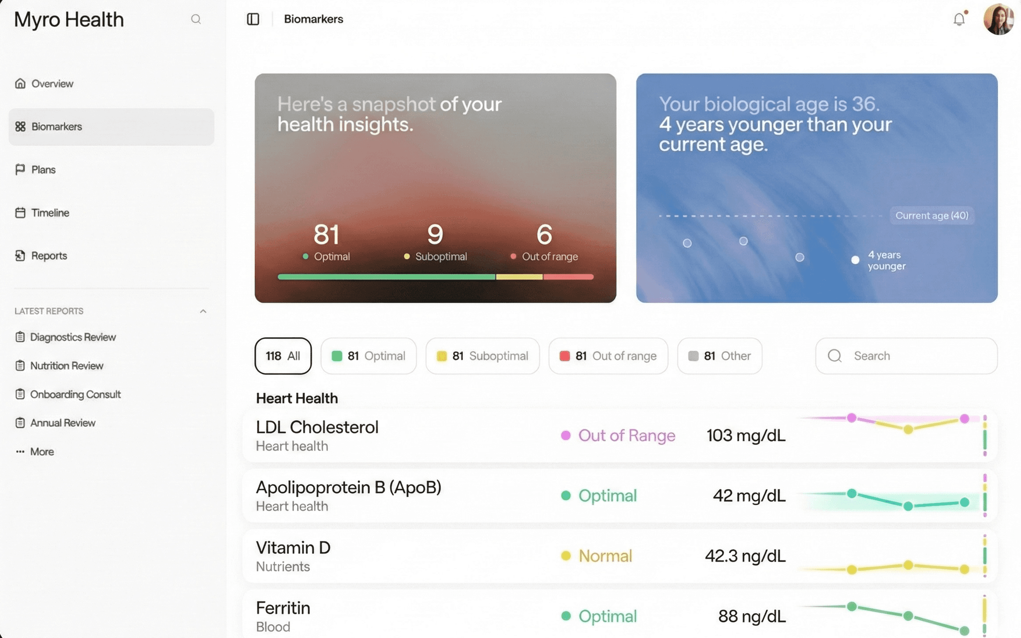Image resolution: width=1021 pixels, height=638 pixels.
Task: Click the sidebar search magnifier icon
Action: (196, 19)
